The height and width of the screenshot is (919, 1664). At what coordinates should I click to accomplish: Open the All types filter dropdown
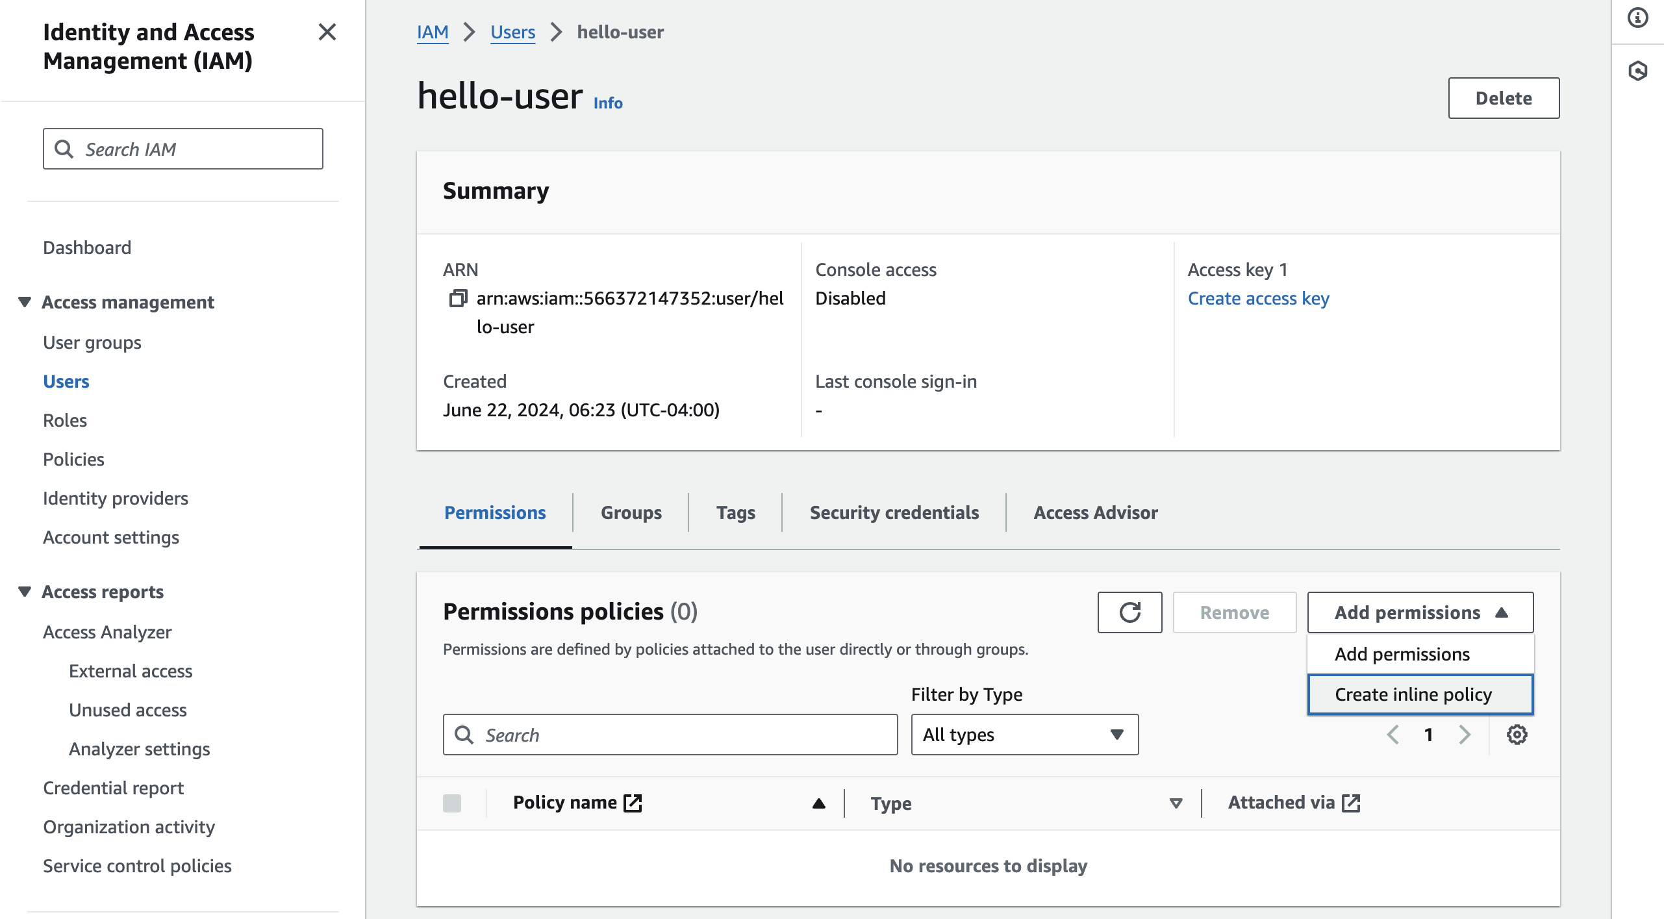[x=1024, y=735]
